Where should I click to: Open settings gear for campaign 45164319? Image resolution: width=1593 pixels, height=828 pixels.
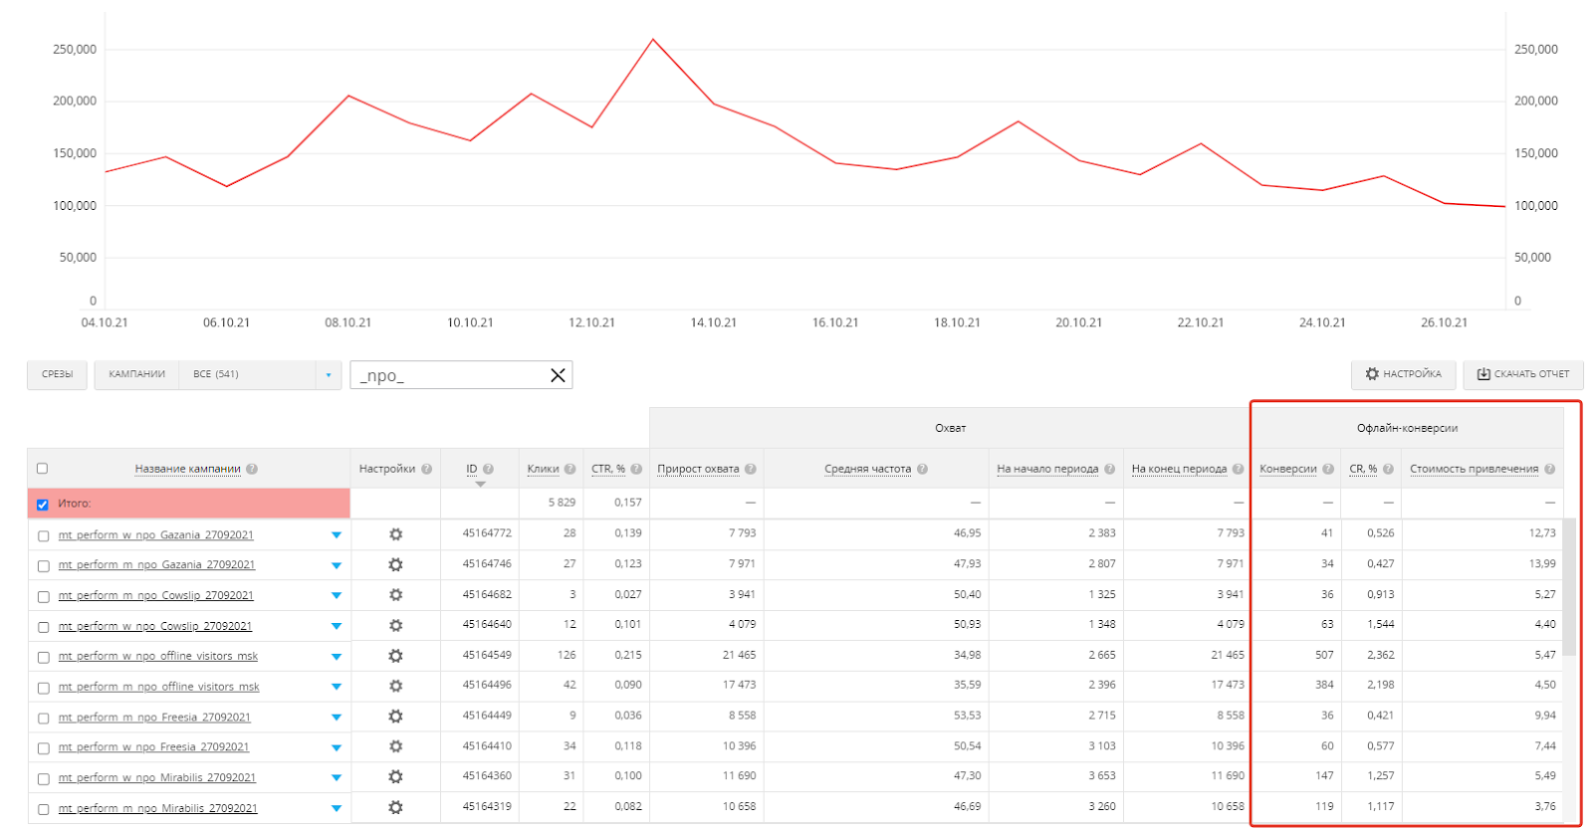[x=395, y=807]
